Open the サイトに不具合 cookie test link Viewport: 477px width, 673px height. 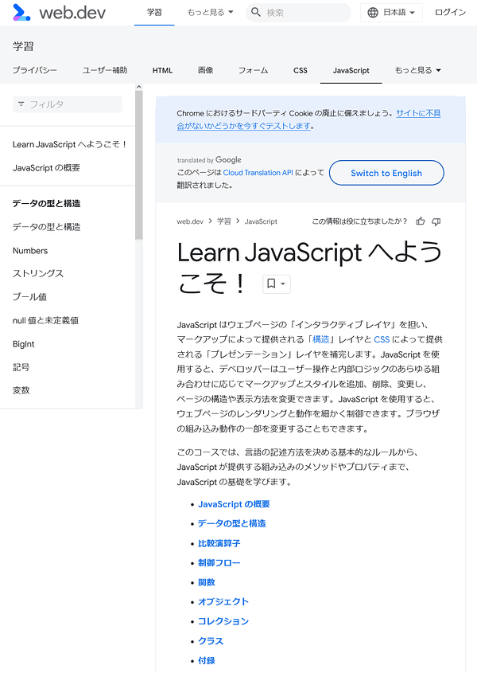[309, 119]
